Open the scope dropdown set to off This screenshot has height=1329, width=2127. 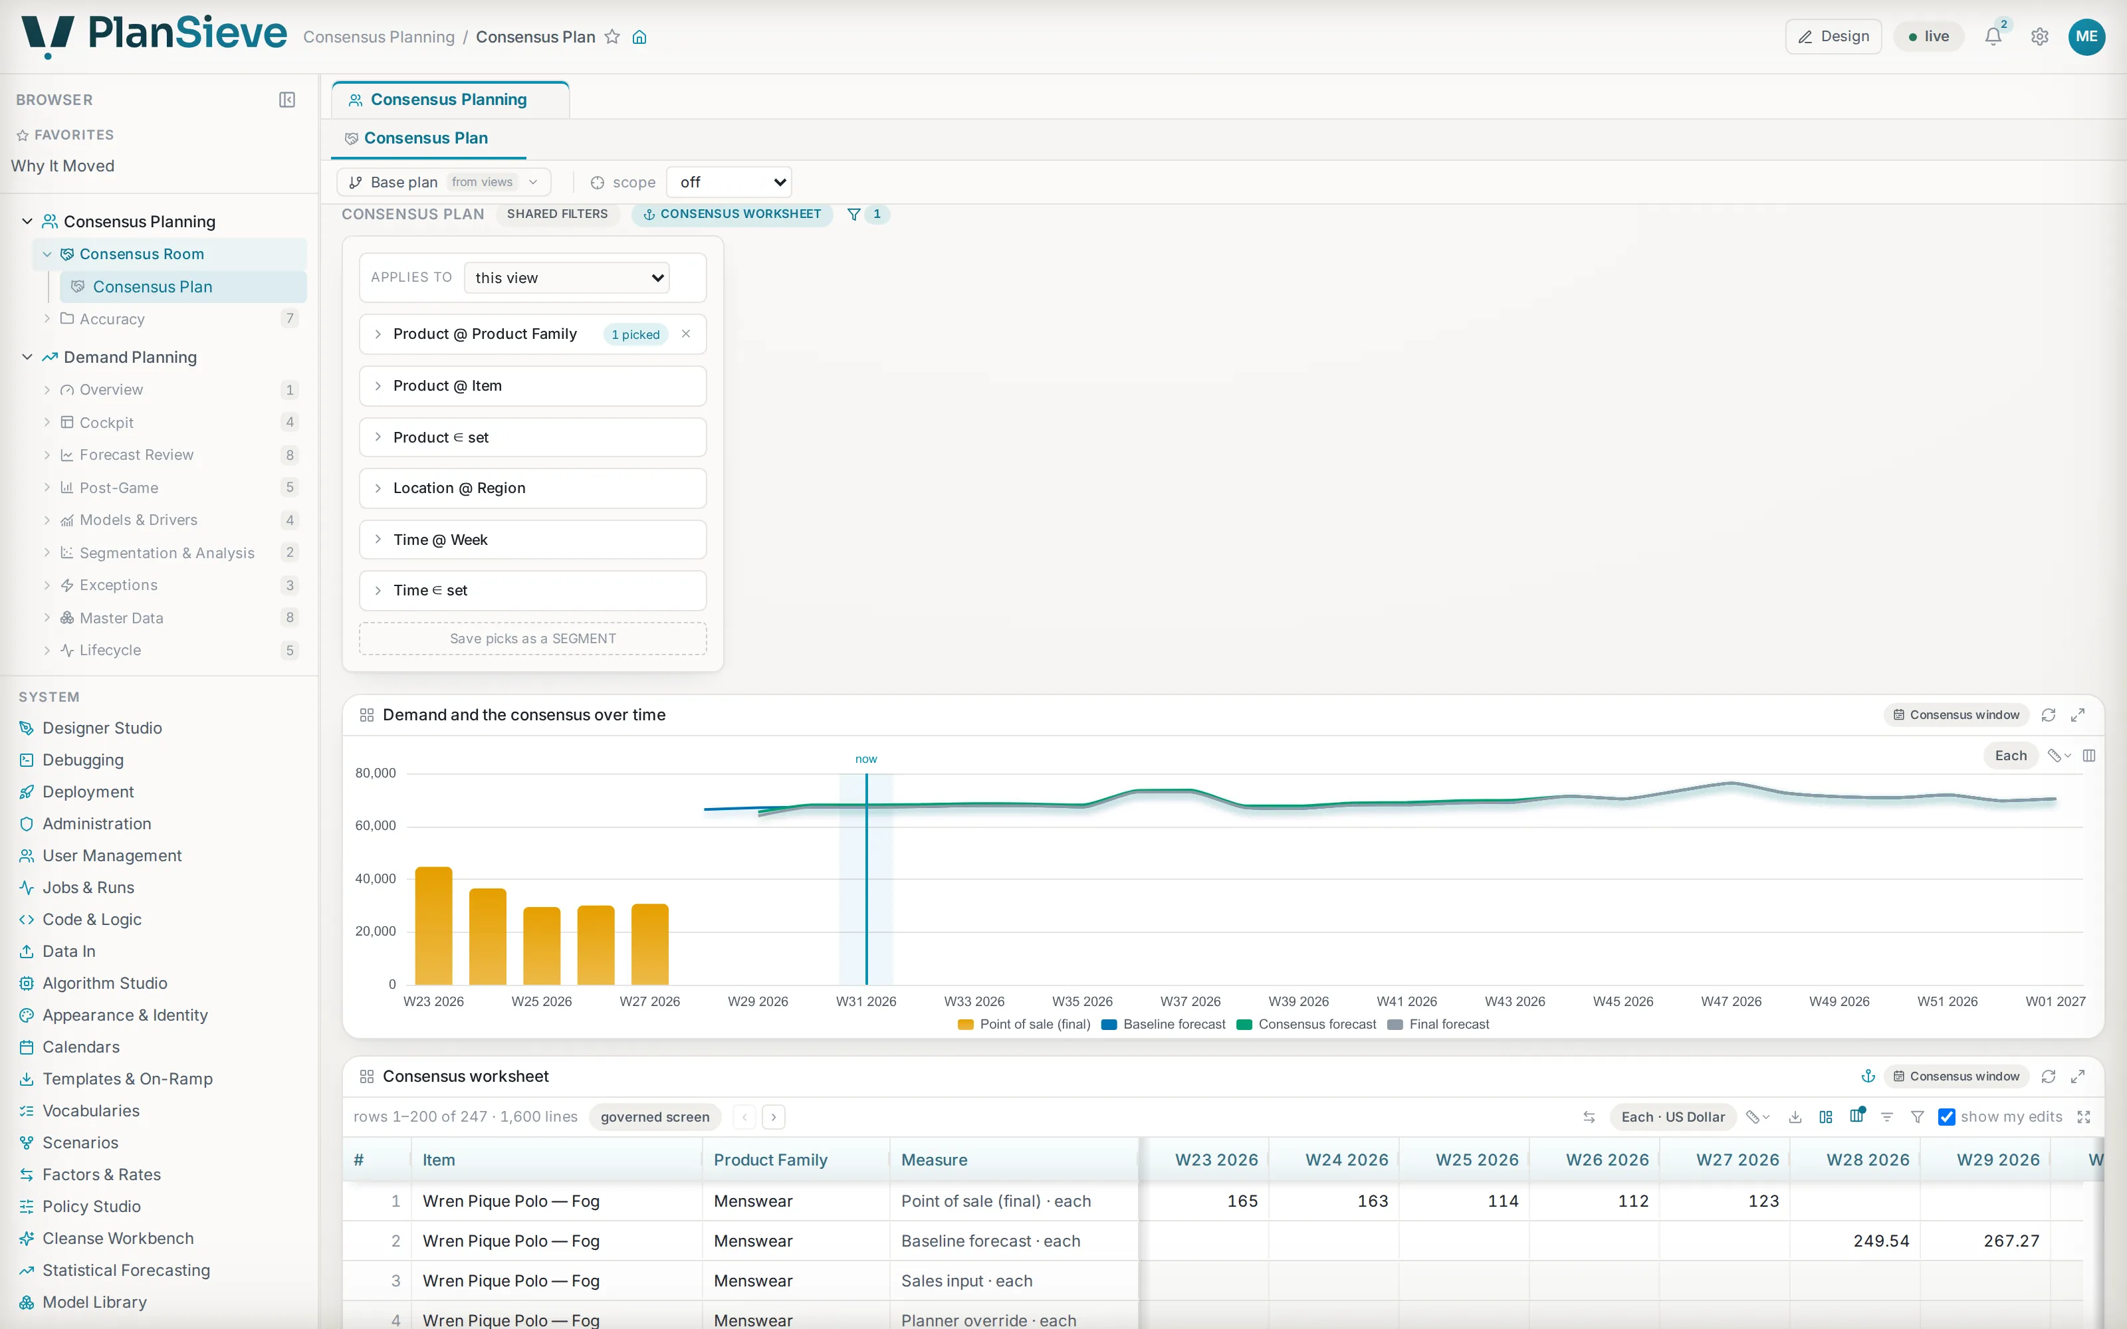[730, 183]
